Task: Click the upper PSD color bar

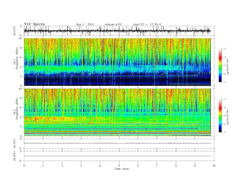Action: (x=220, y=65)
